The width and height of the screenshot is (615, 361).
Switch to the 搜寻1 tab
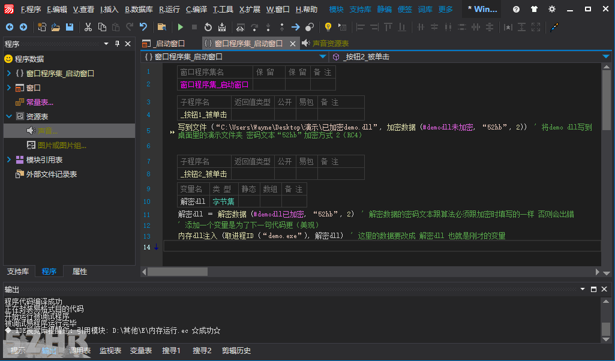coord(172,350)
